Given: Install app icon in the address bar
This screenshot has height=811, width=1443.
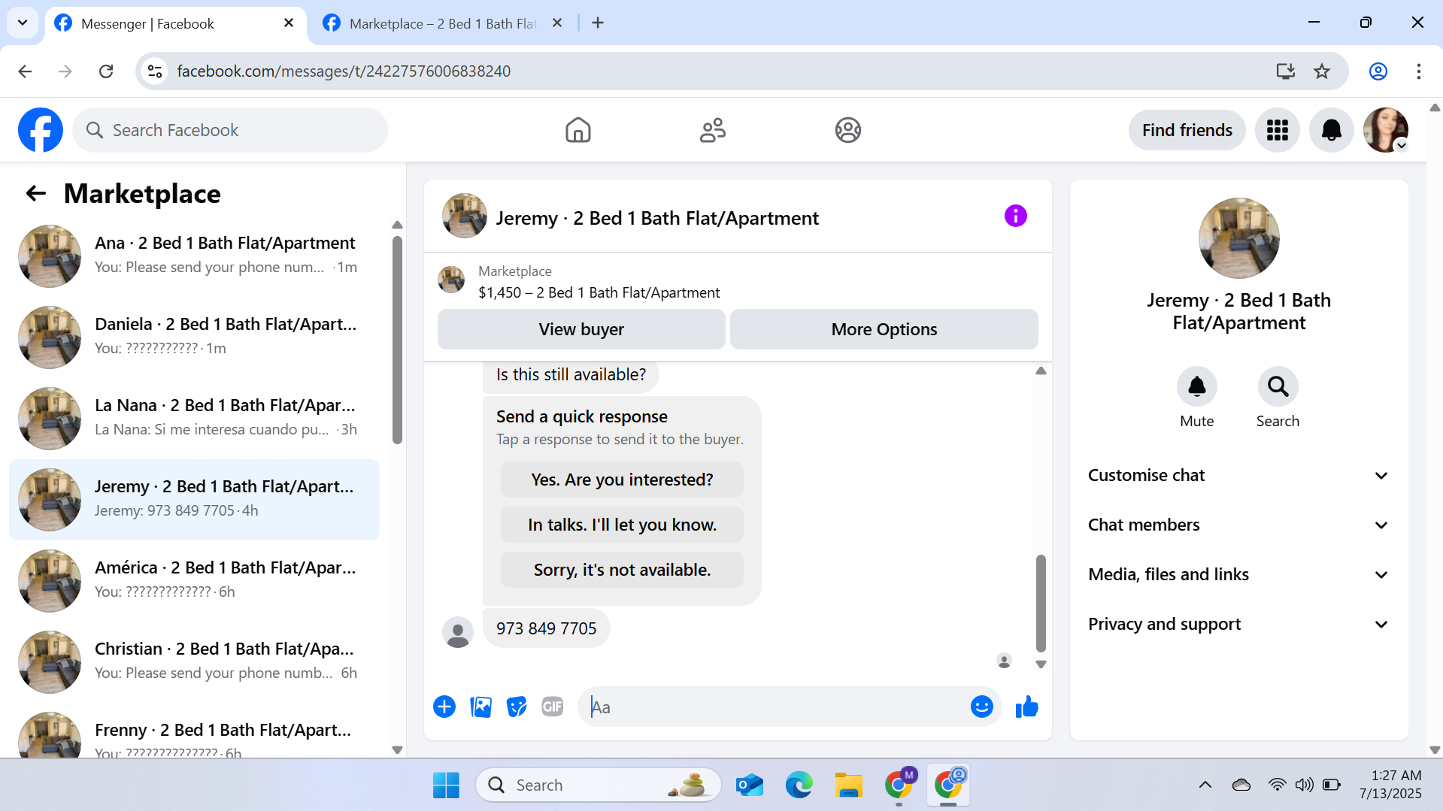Looking at the screenshot, I should click(x=1285, y=71).
